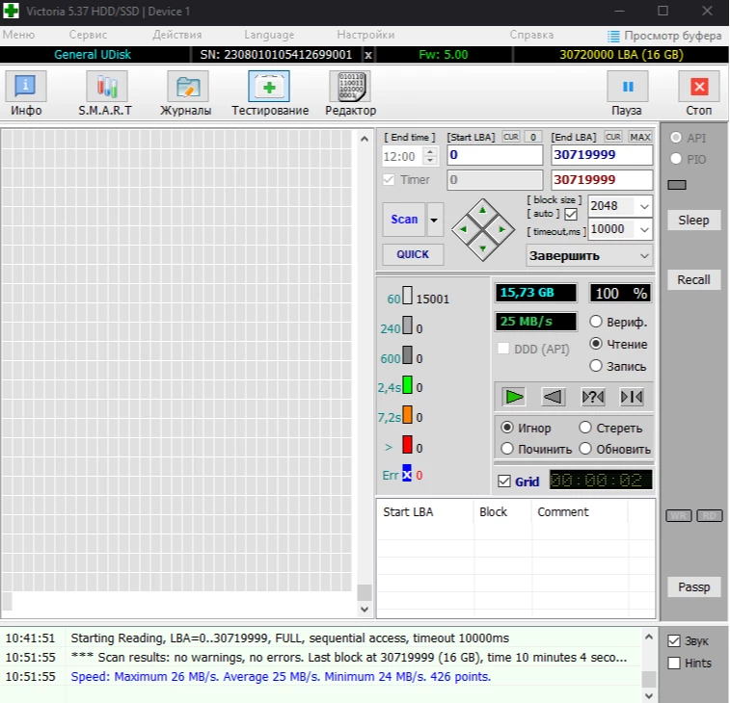Expand the timeout 10000 ms dropdown
The width and height of the screenshot is (730, 703).
[x=643, y=229]
